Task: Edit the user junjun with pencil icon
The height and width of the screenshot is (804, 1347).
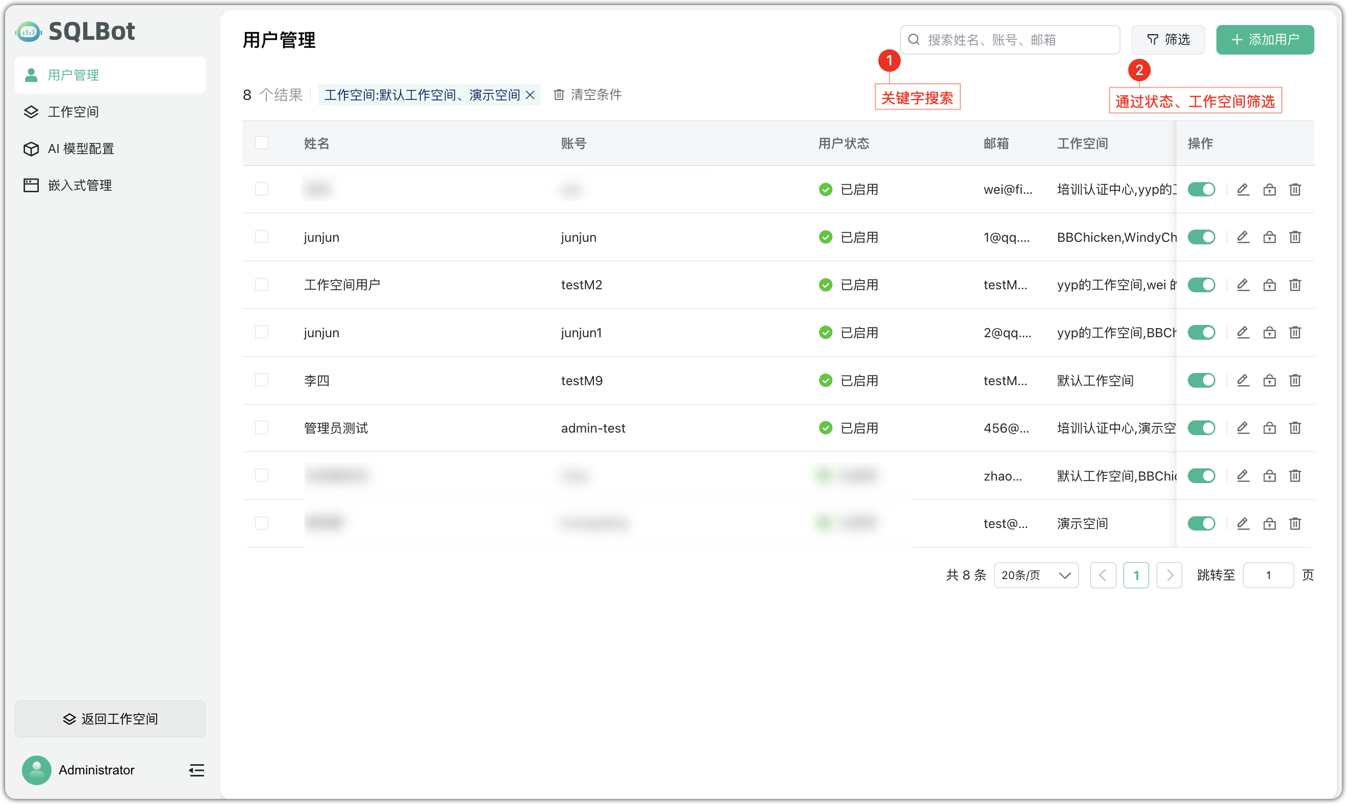Action: click(x=1243, y=237)
